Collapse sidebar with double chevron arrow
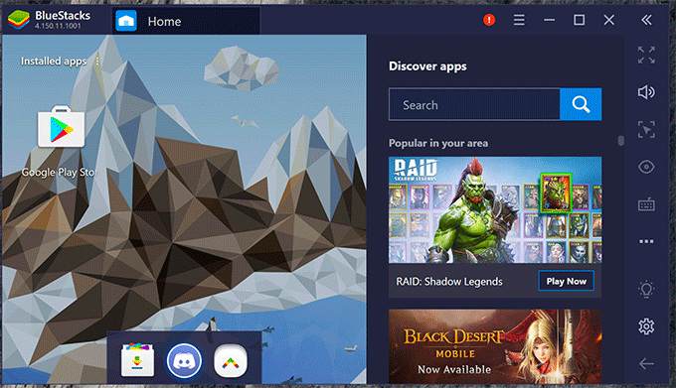The height and width of the screenshot is (388, 676). 646,20
